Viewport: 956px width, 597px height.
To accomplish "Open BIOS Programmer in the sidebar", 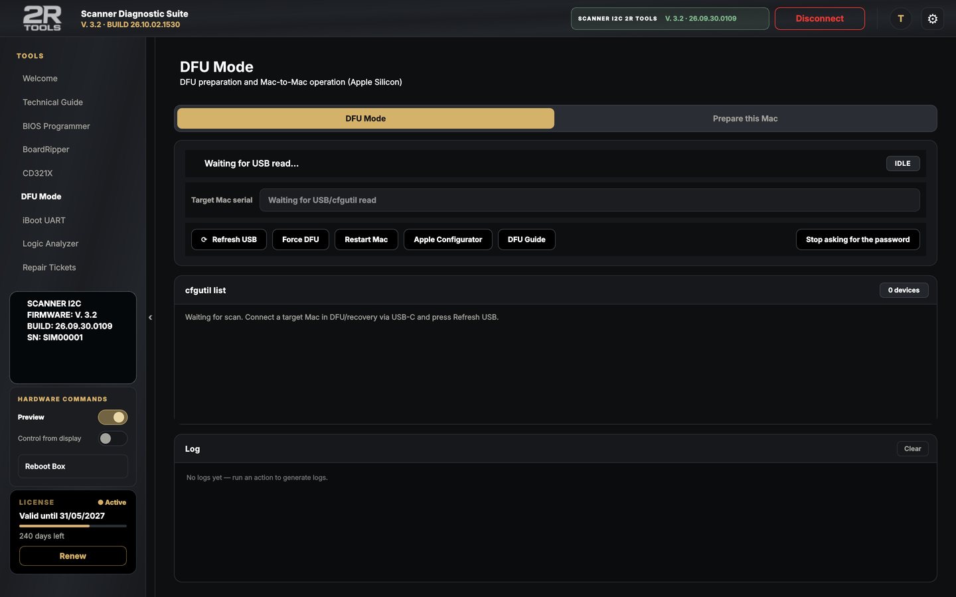I will pos(56,126).
